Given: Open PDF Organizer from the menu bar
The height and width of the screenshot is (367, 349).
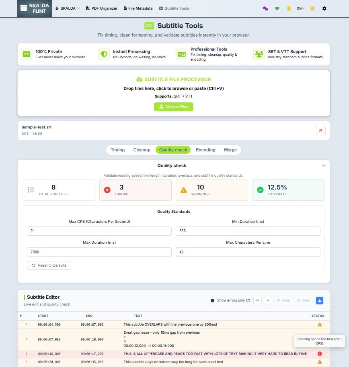Looking at the screenshot, I should pyautogui.click(x=101, y=8).
